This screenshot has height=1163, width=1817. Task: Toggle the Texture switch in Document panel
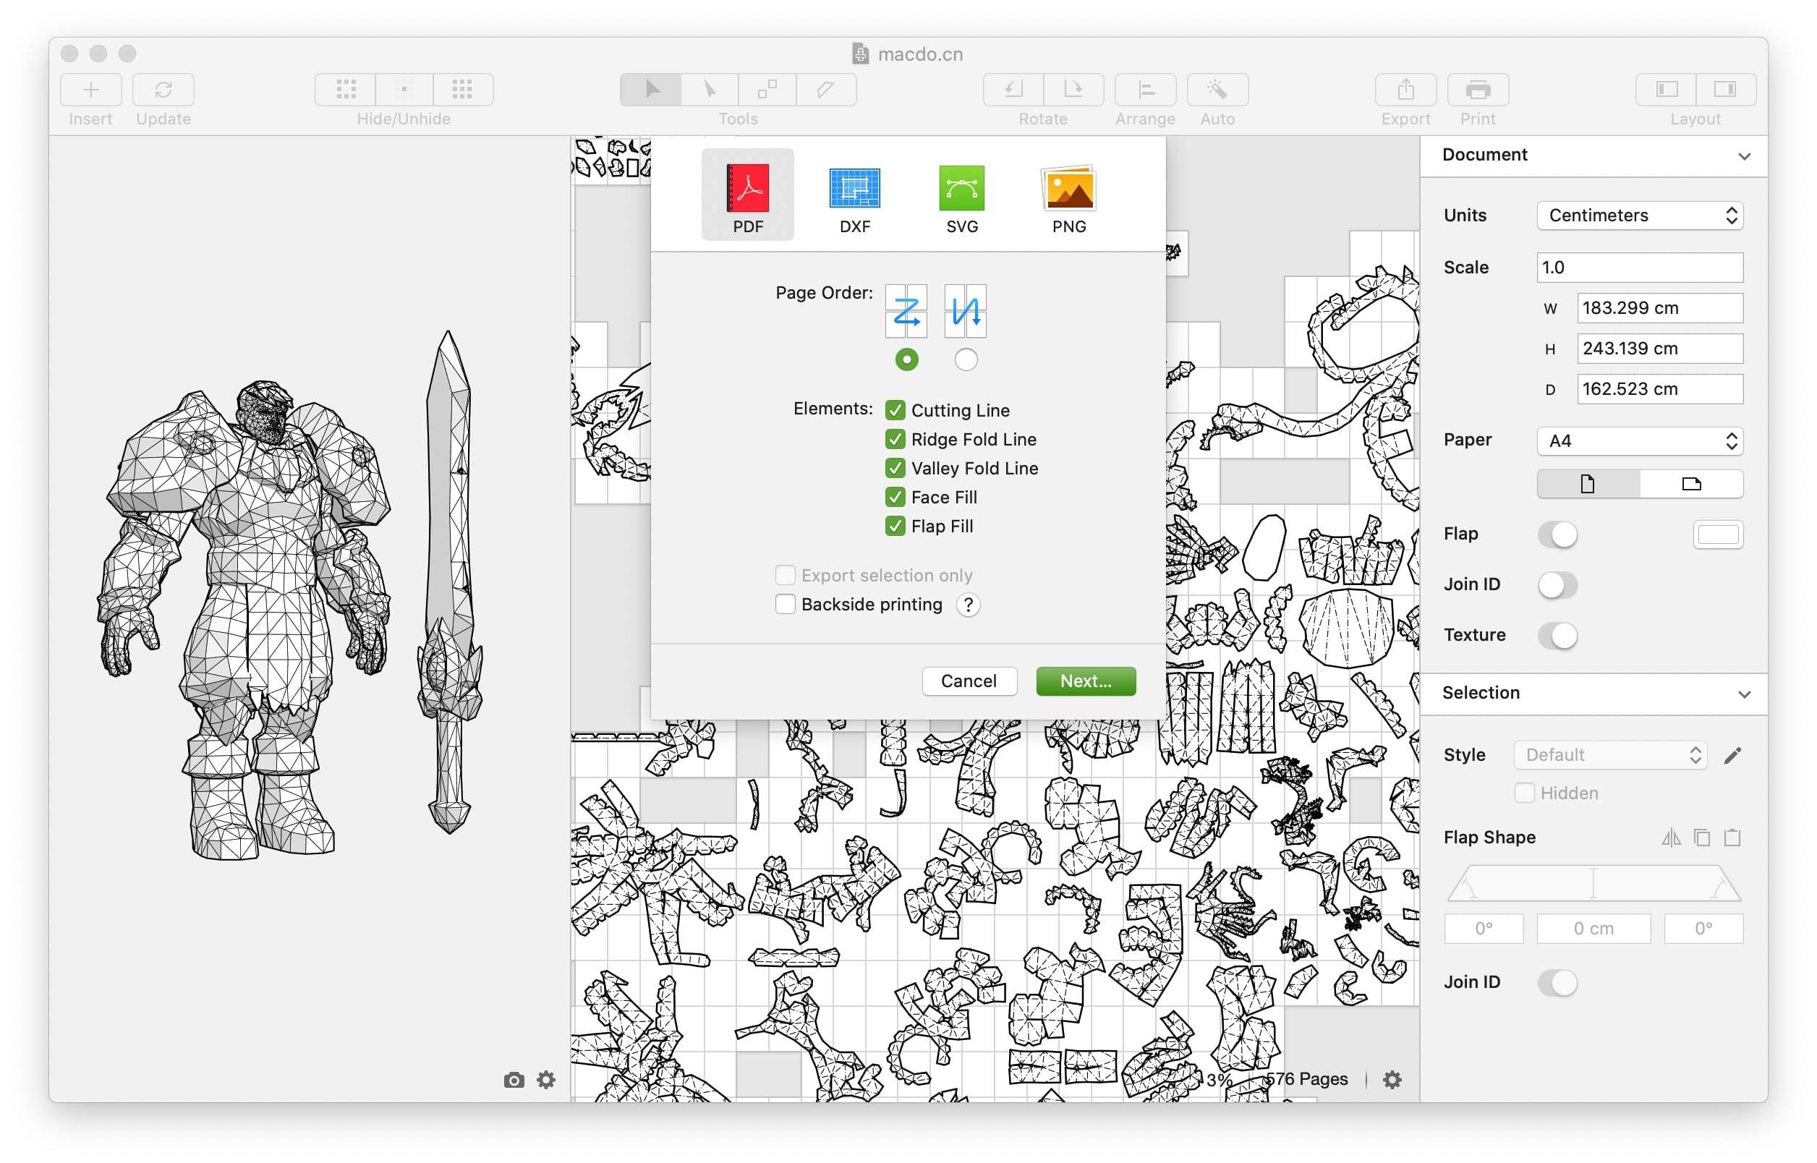click(1557, 635)
